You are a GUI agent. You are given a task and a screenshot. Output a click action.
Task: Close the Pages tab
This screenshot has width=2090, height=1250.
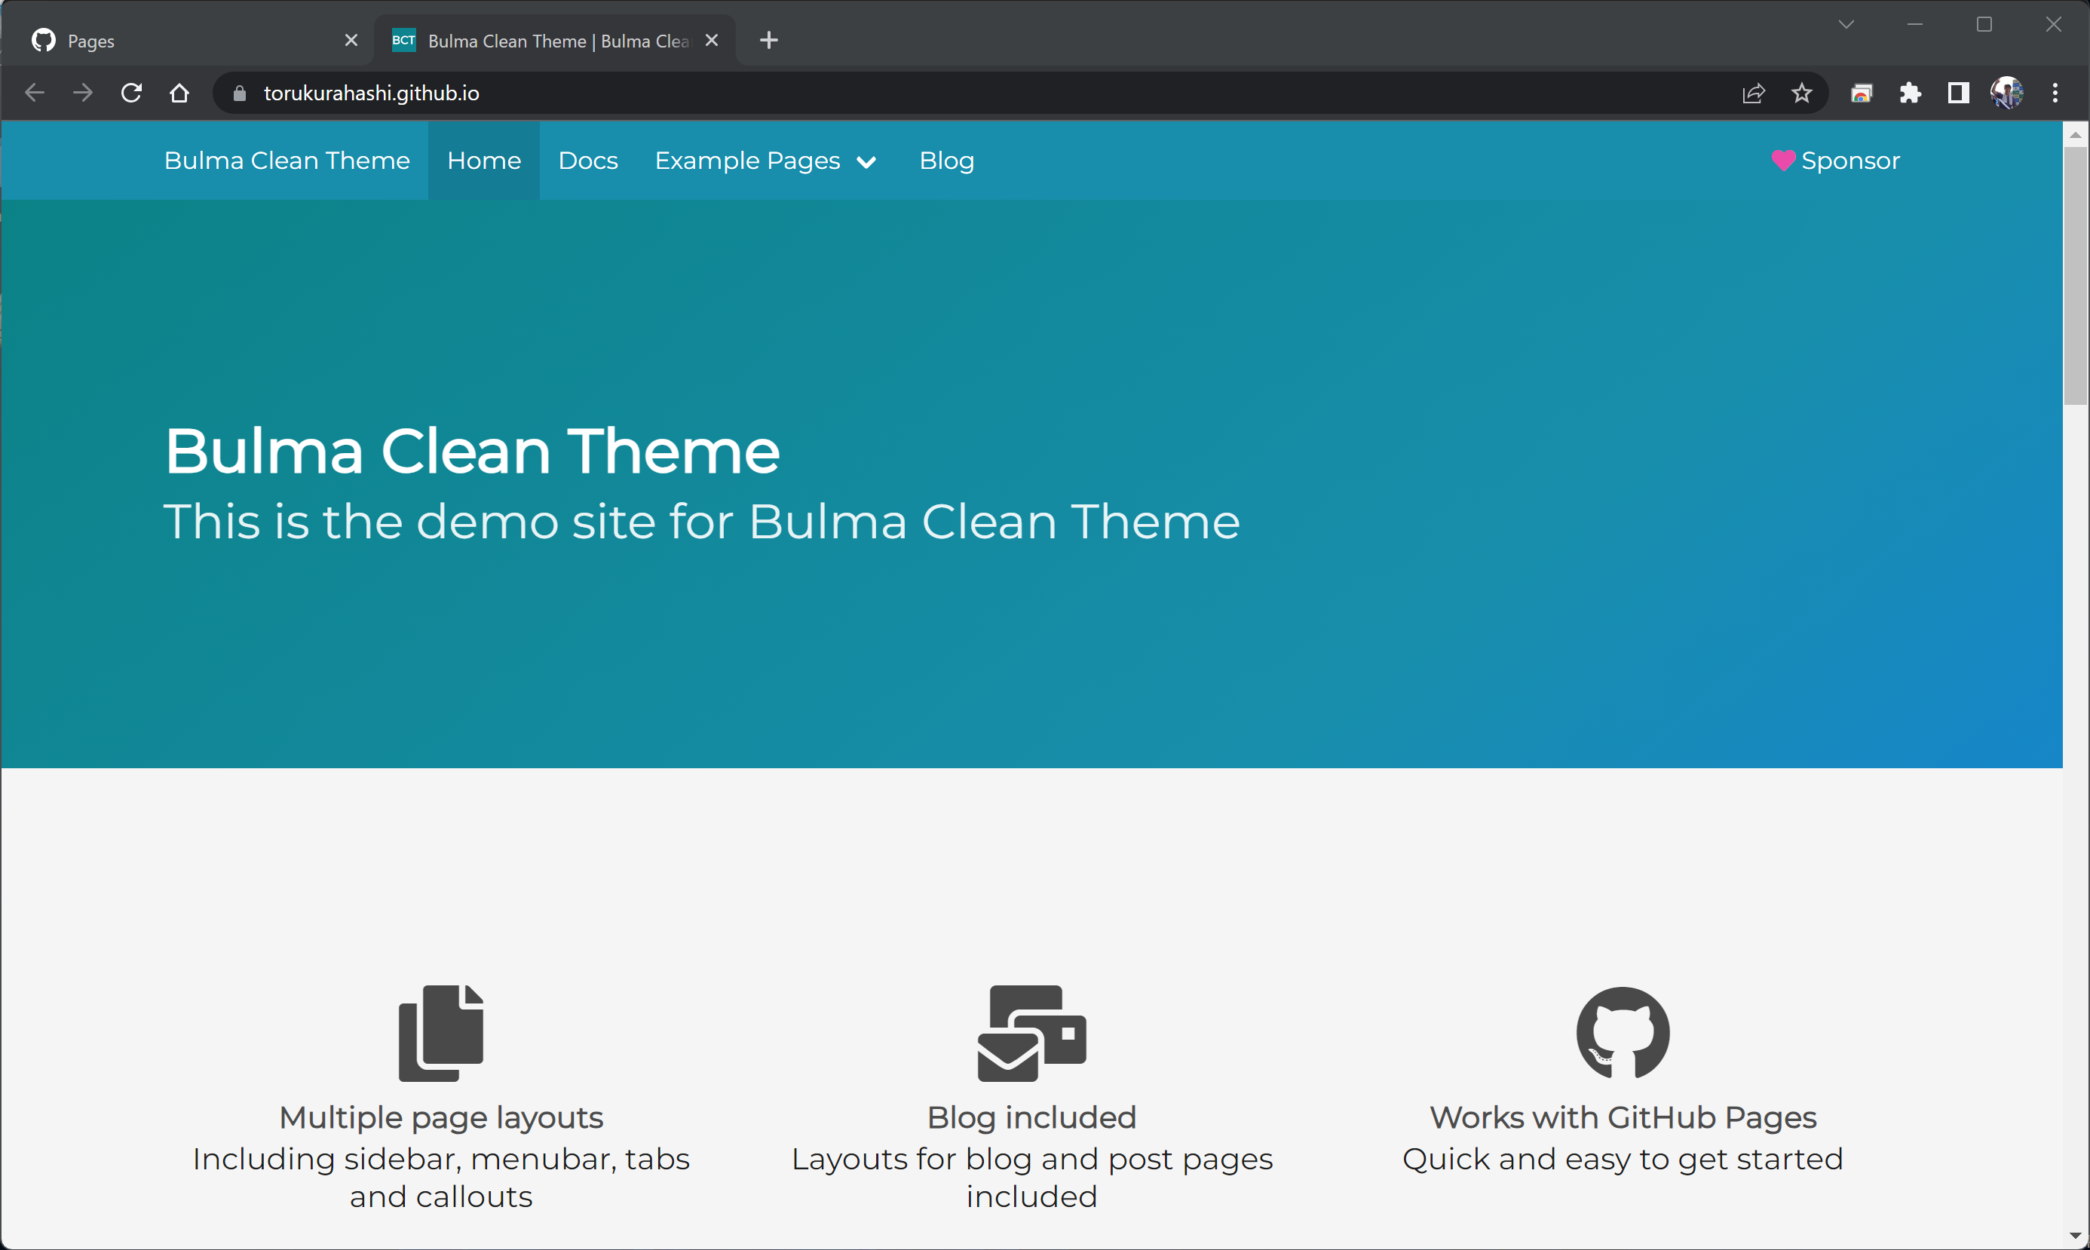click(x=351, y=40)
